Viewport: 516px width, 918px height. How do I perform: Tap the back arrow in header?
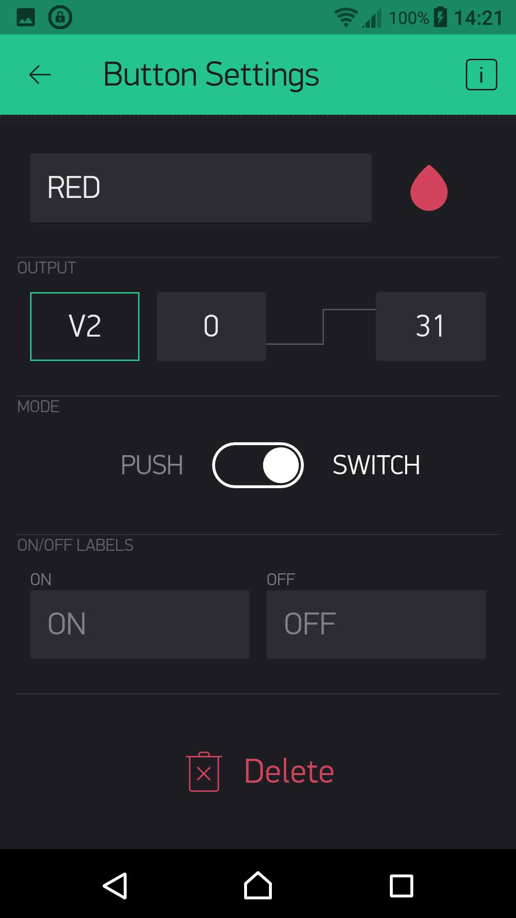coord(40,75)
